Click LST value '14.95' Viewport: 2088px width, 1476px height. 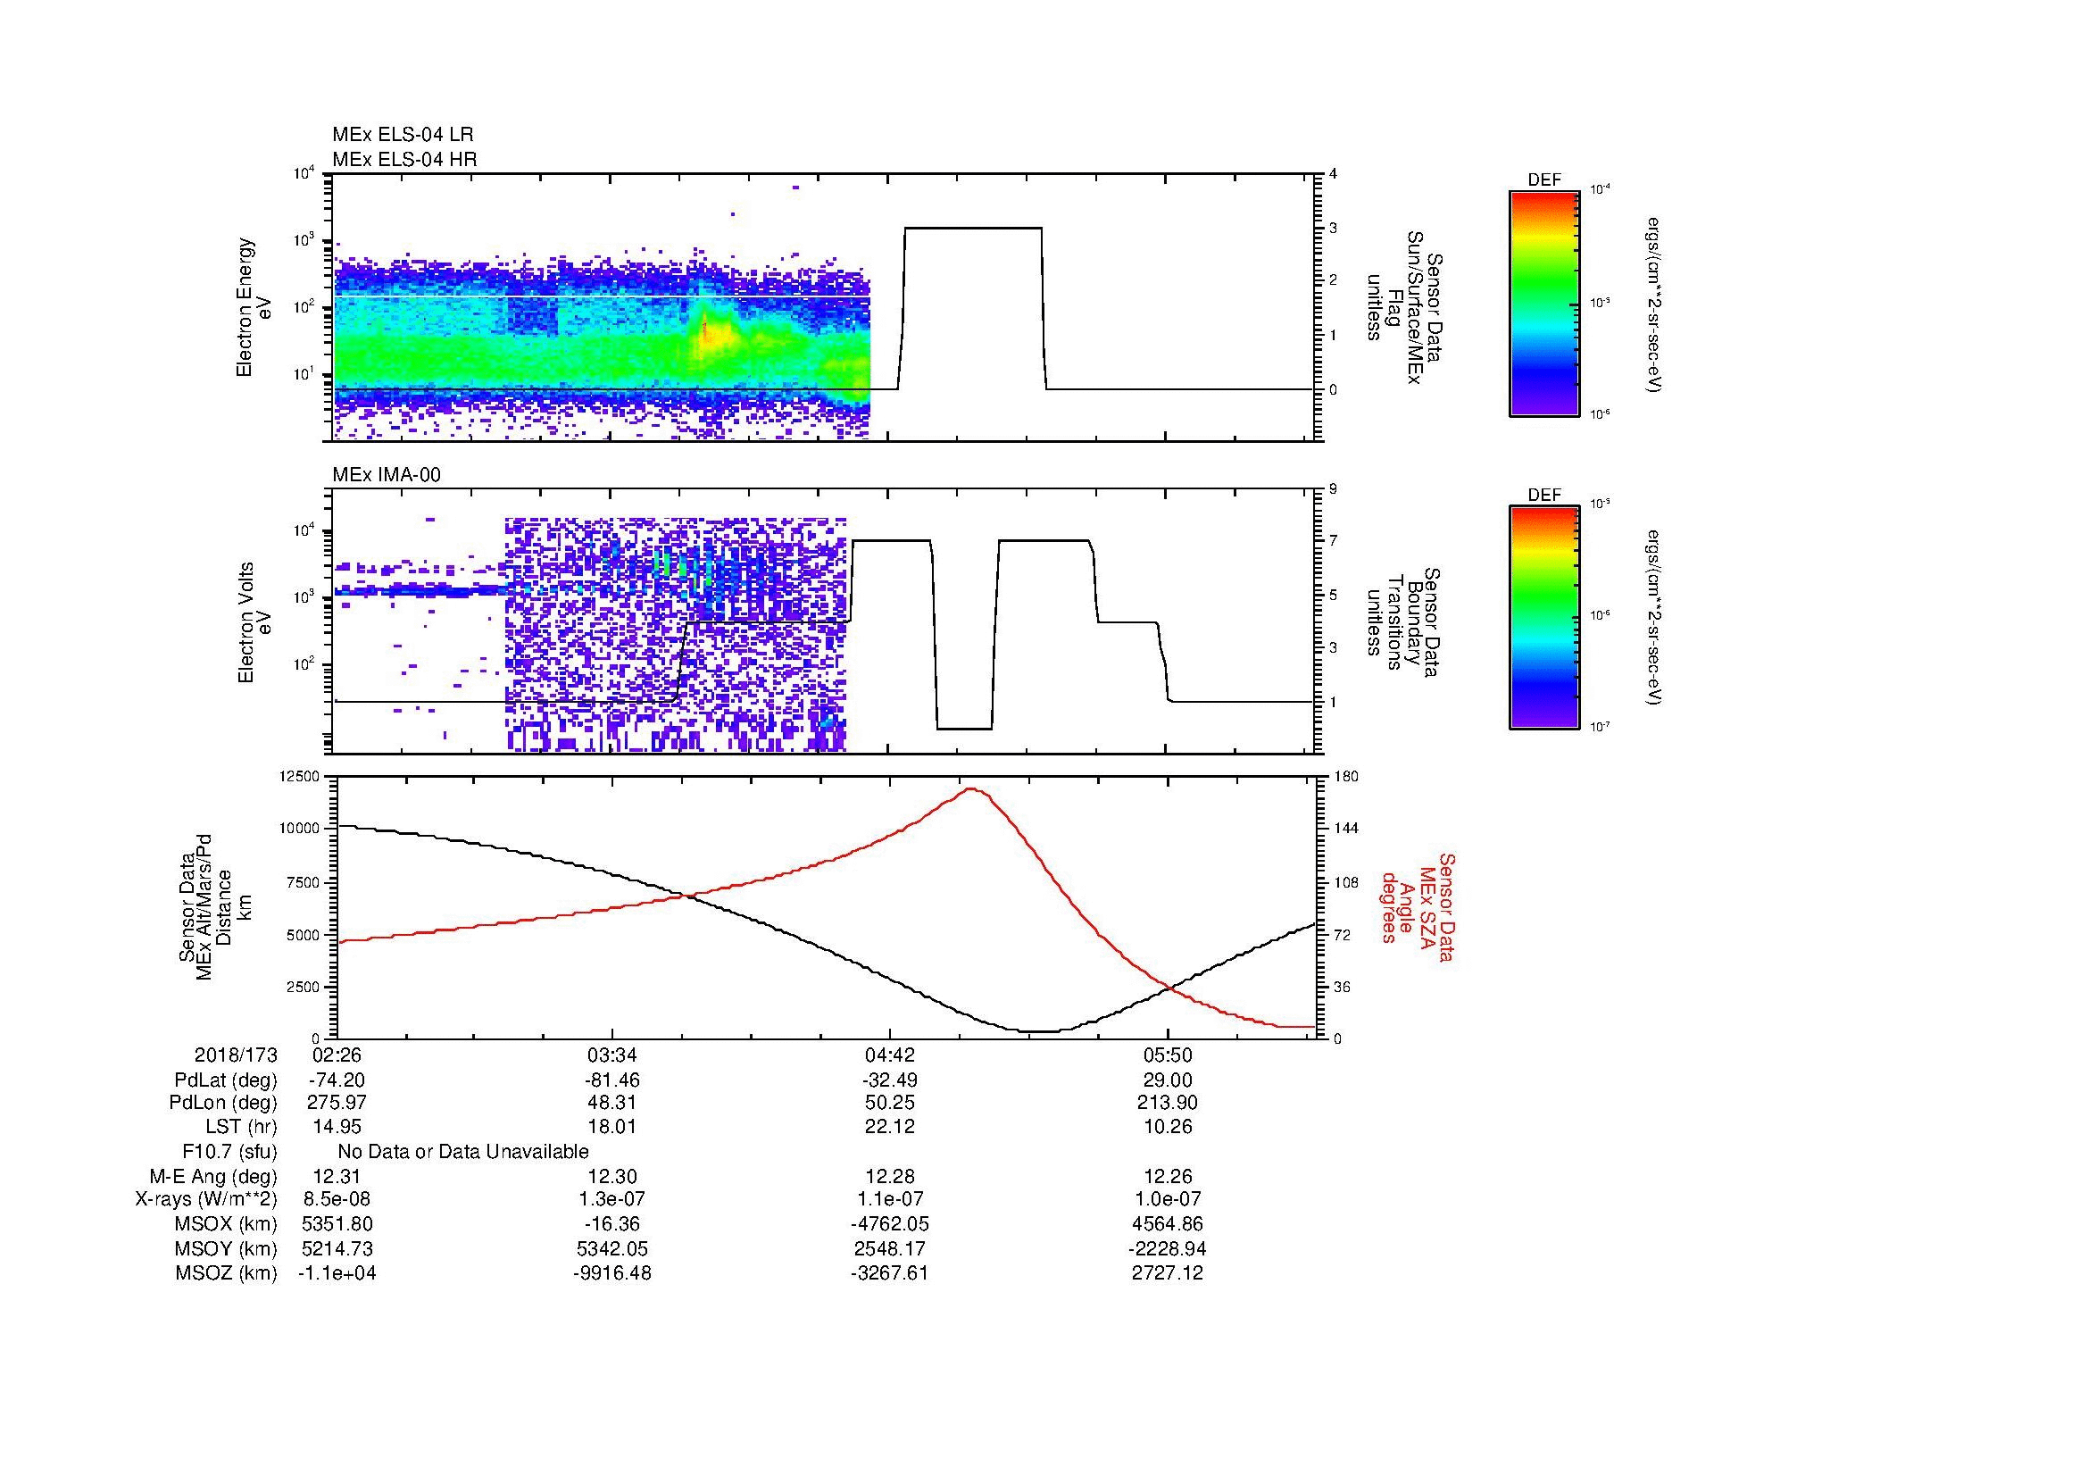point(337,1127)
